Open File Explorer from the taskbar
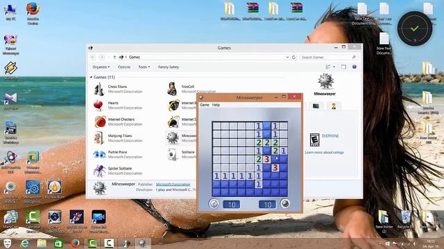The image size is (444, 249). click(x=42, y=243)
